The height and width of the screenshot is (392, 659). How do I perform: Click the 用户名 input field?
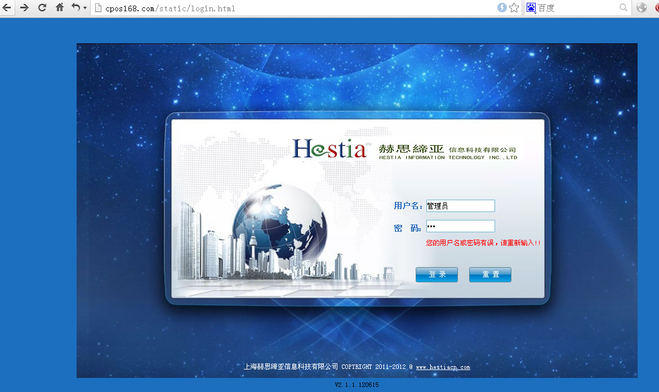(x=461, y=206)
